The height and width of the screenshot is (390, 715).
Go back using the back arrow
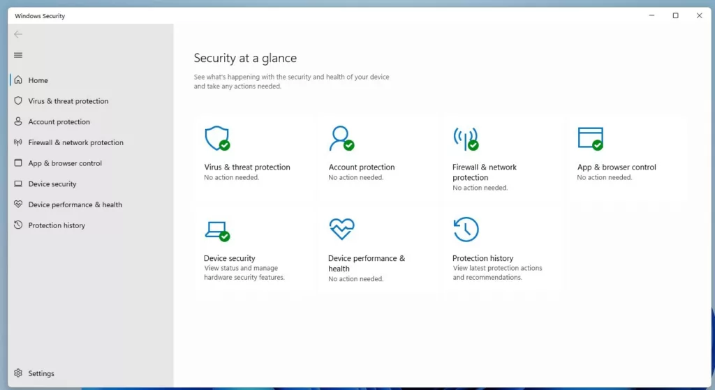point(18,34)
